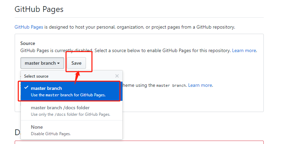Click the bold Source label

point(28,43)
